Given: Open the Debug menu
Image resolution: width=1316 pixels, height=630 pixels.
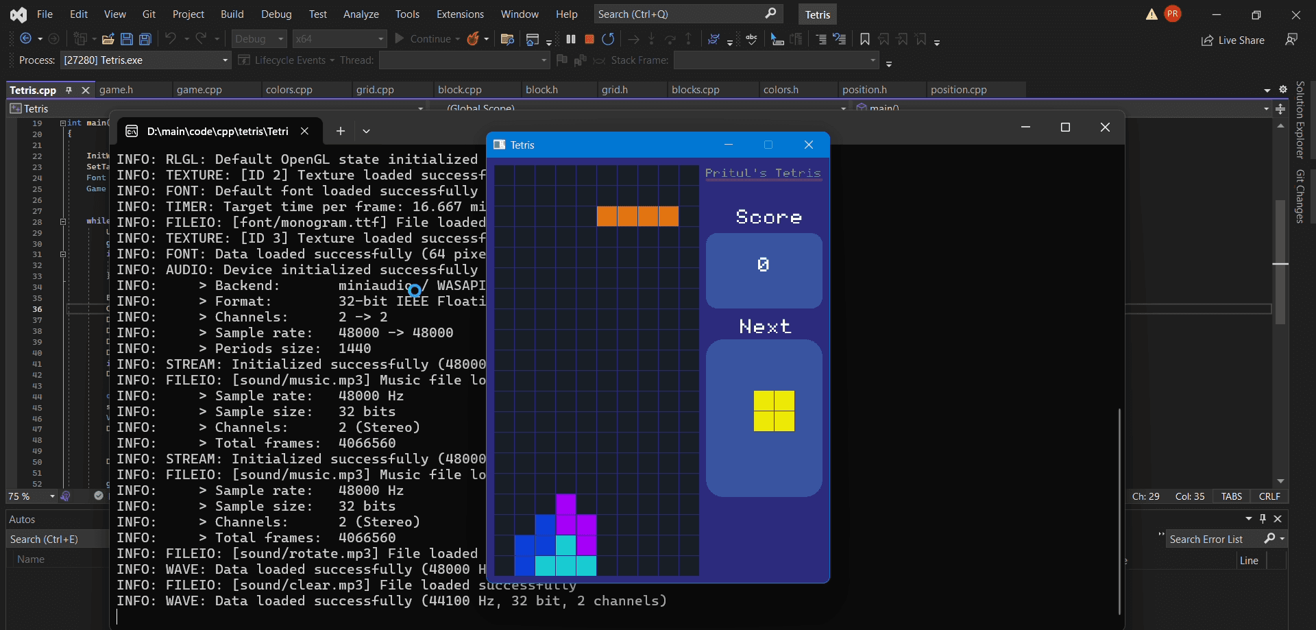Looking at the screenshot, I should click(276, 14).
